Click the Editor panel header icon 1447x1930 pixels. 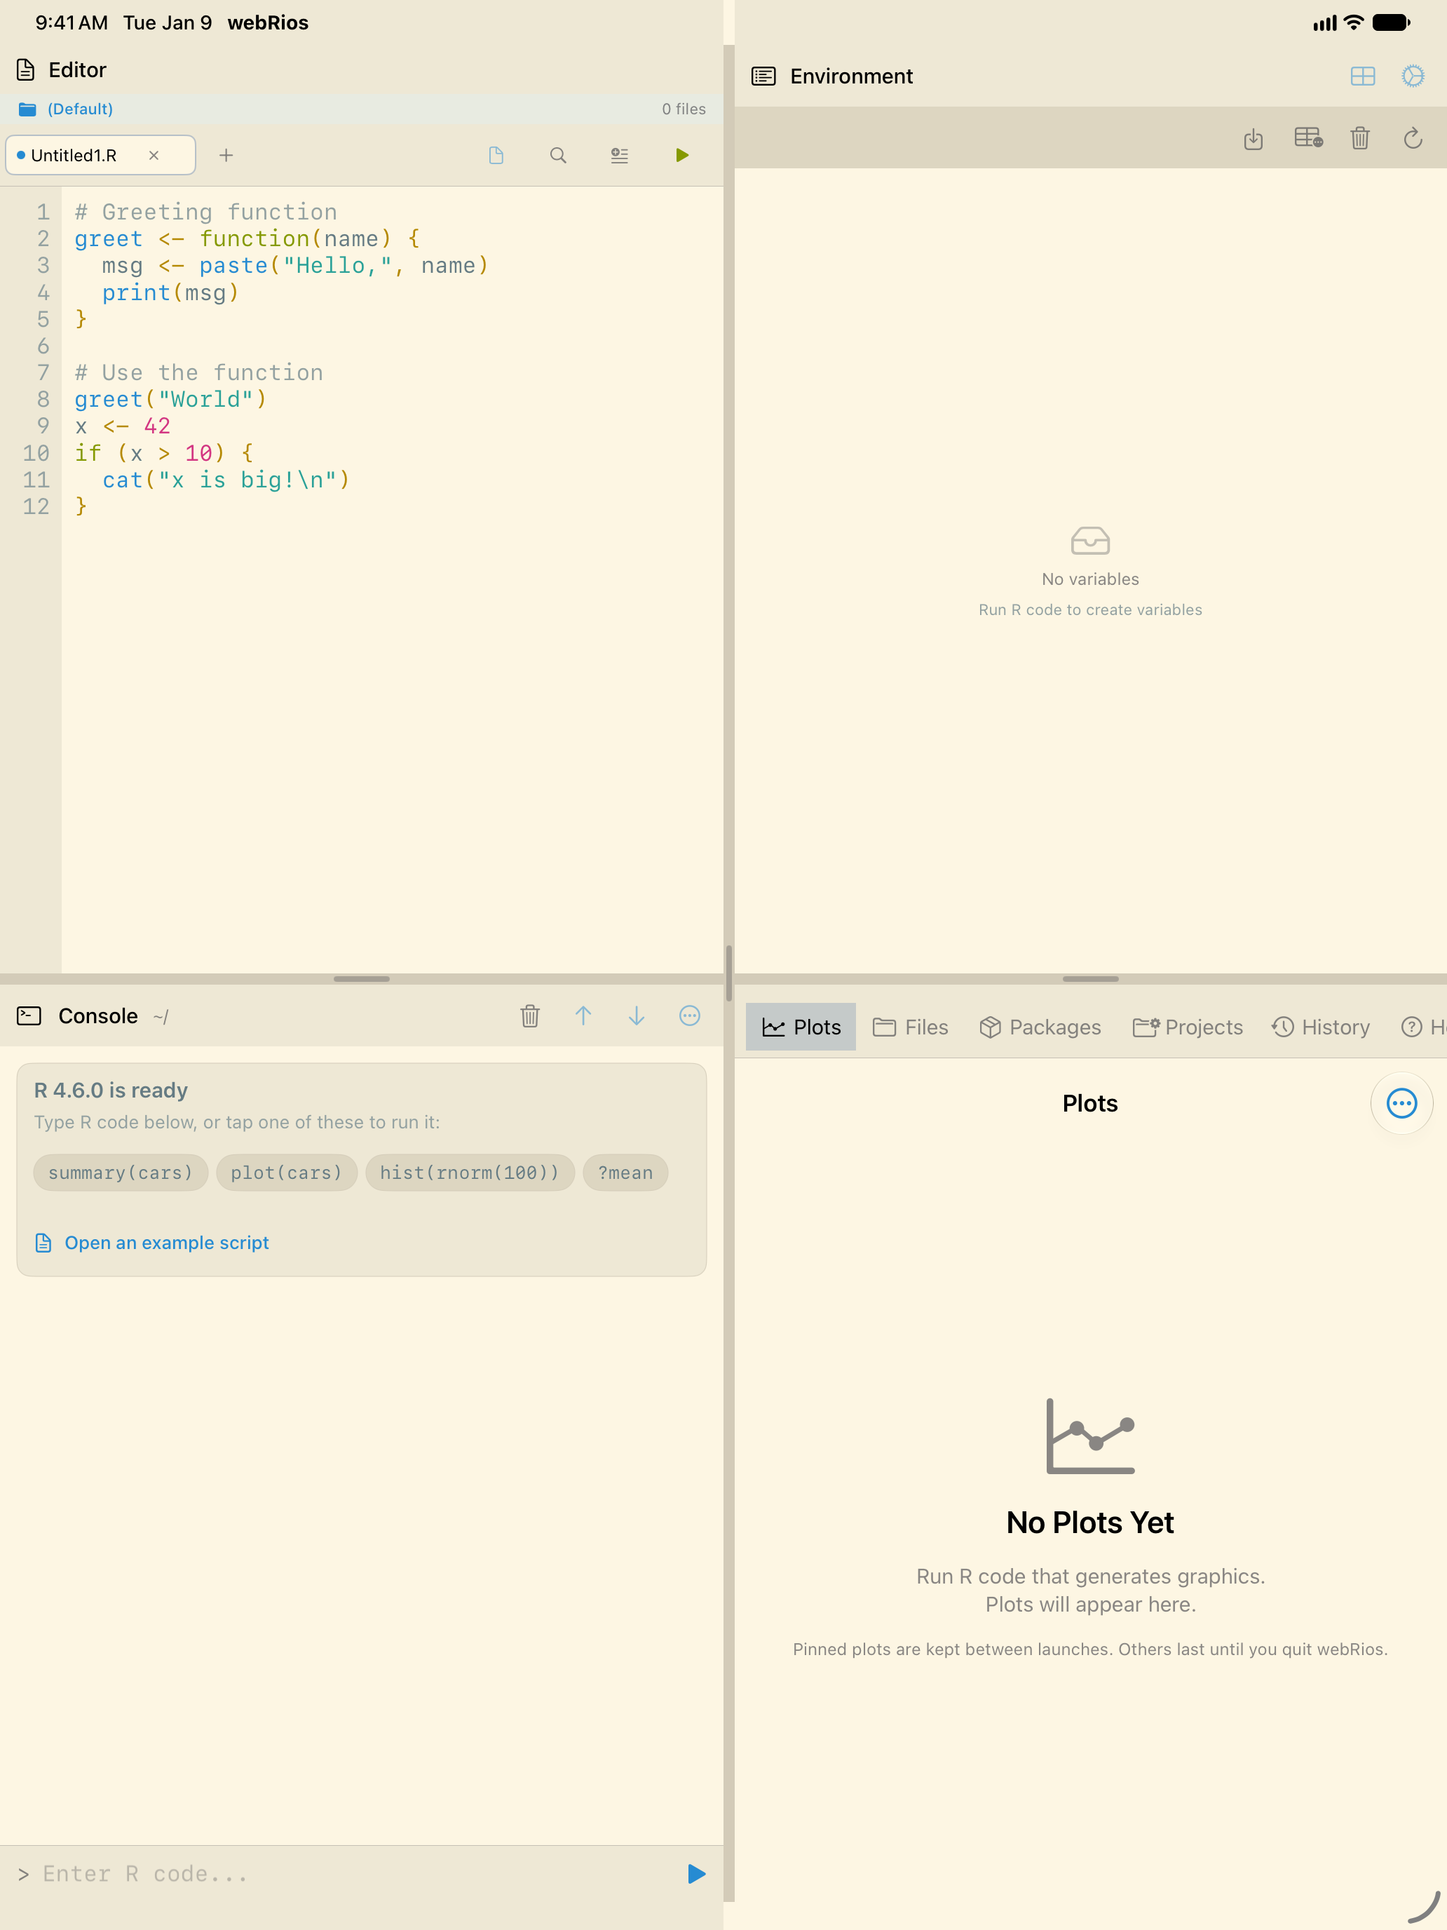coord(26,70)
